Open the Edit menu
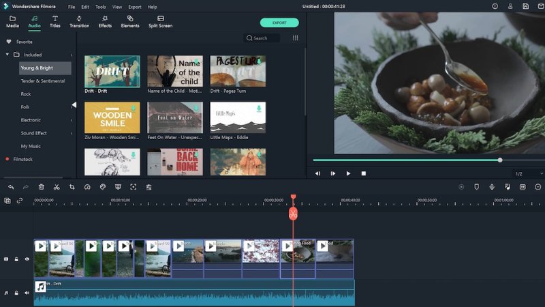 pyautogui.click(x=85, y=7)
